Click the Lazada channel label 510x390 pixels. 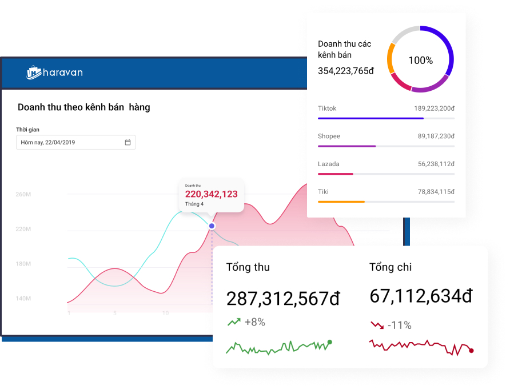[328, 164]
